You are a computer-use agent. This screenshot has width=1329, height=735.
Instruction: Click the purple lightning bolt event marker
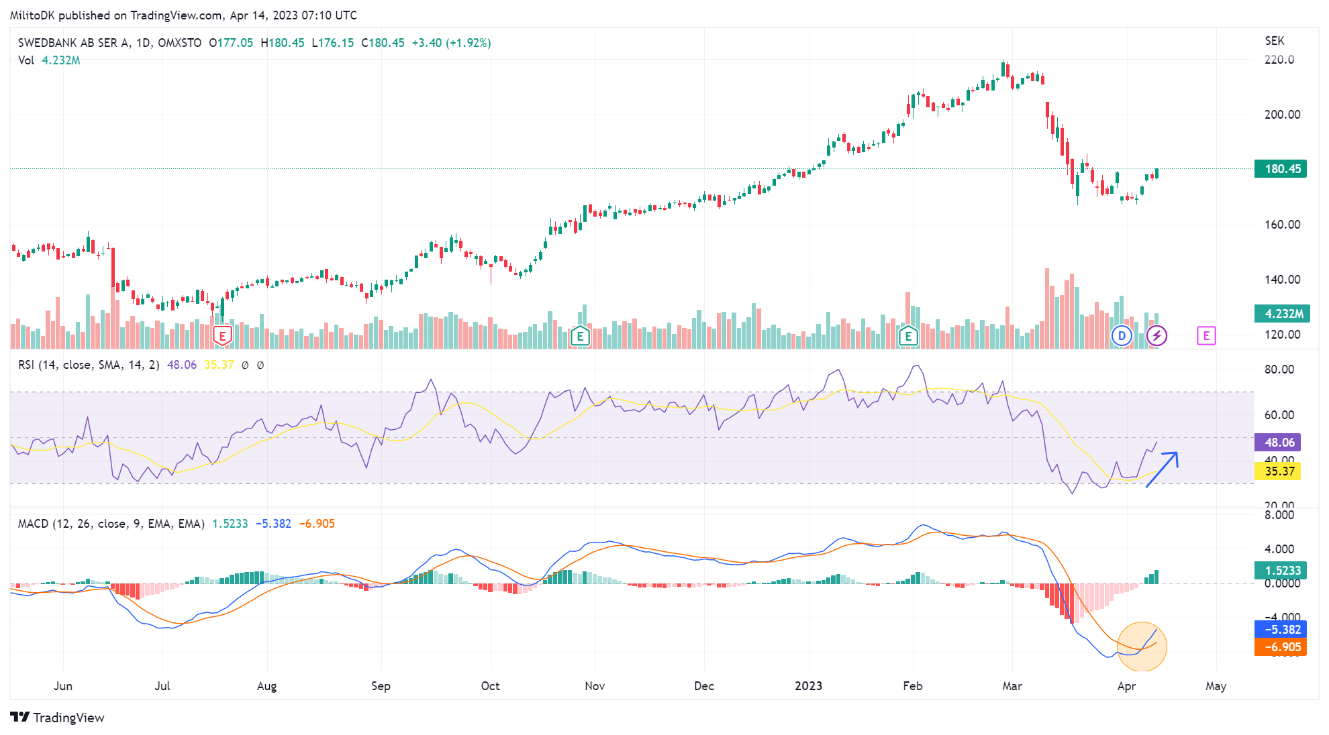pos(1156,336)
